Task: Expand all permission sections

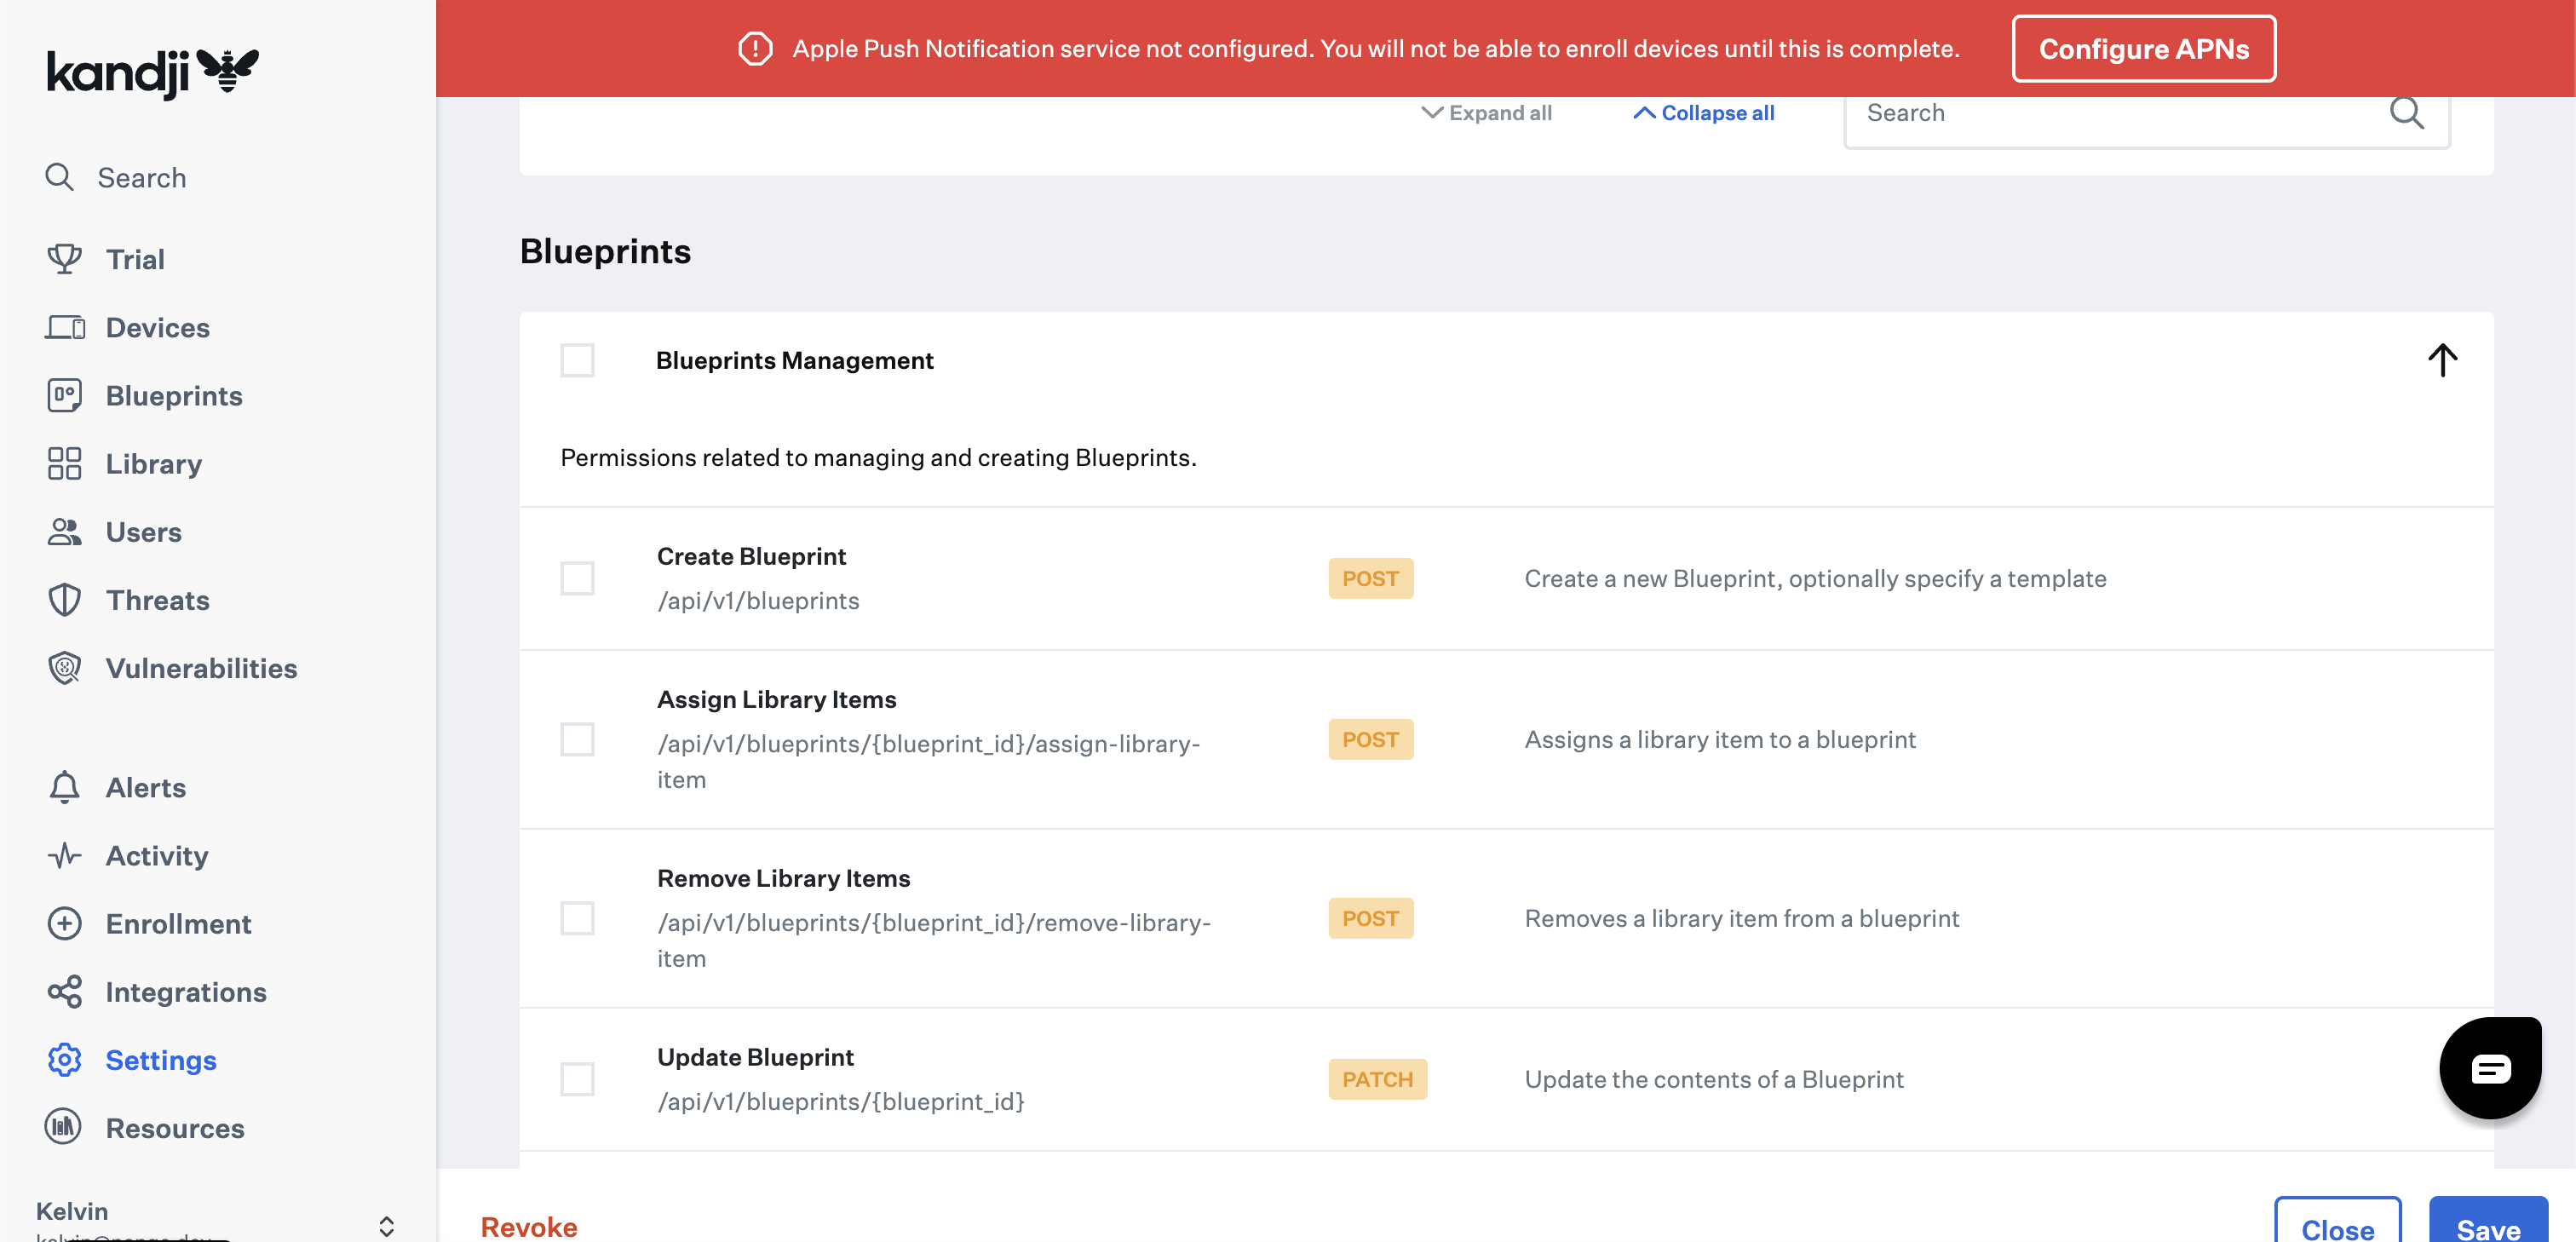Action: pyautogui.click(x=1487, y=113)
